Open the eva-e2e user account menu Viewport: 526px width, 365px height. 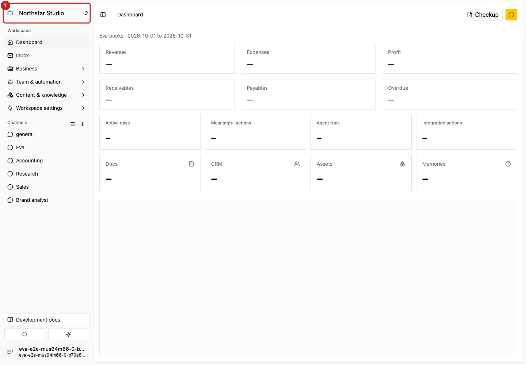[x=47, y=352]
